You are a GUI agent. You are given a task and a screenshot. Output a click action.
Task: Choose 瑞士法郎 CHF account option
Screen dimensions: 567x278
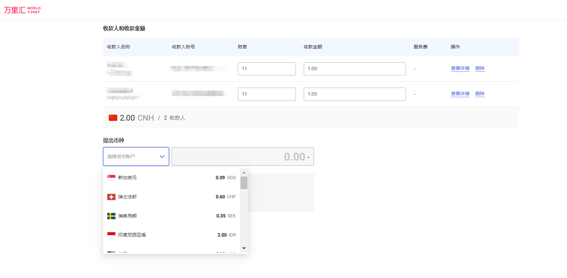pyautogui.click(x=171, y=197)
